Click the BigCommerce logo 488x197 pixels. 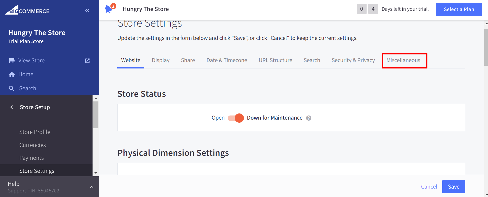pyautogui.click(x=27, y=10)
